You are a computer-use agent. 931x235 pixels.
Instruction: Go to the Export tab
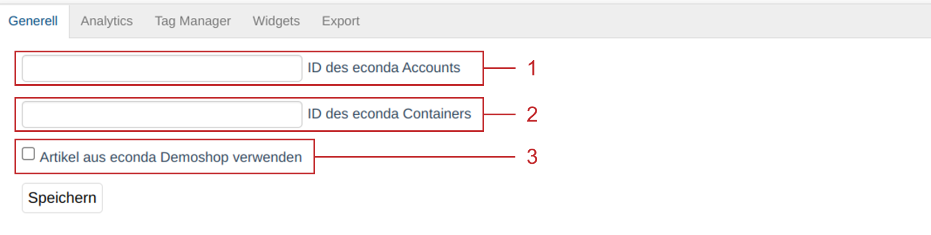340,21
